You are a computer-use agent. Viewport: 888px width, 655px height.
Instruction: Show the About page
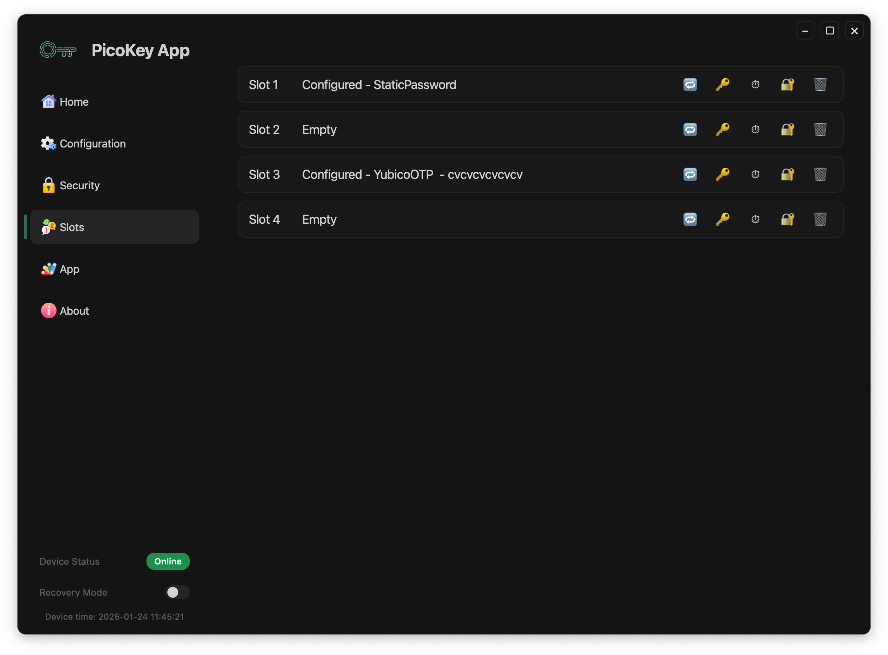point(74,311)
